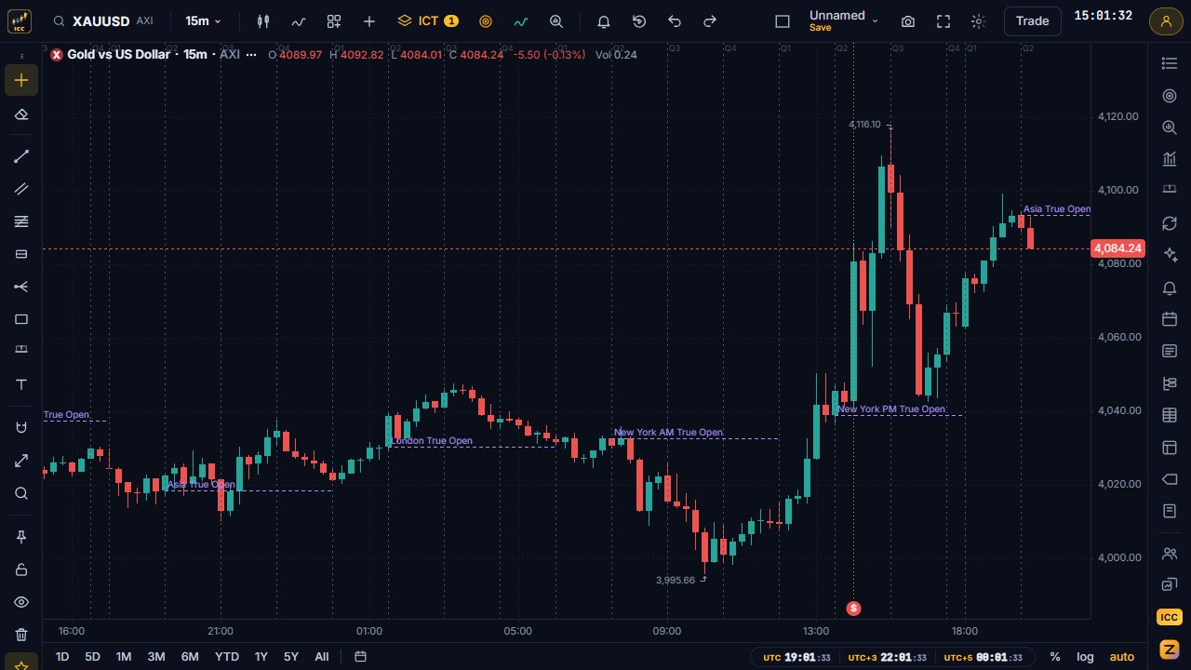Select the crosshair cursor tool
The height and width of the screenshot is (670, 1191).
[21, 80]
